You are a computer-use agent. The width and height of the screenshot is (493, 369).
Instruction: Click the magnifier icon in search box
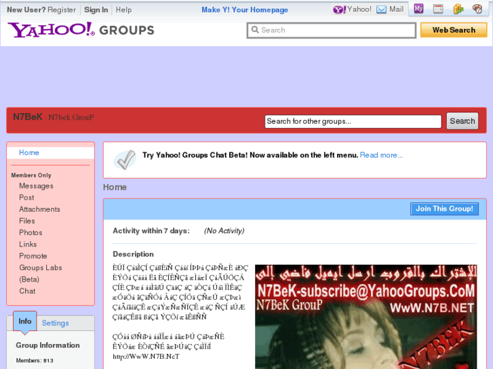[255, 30]
